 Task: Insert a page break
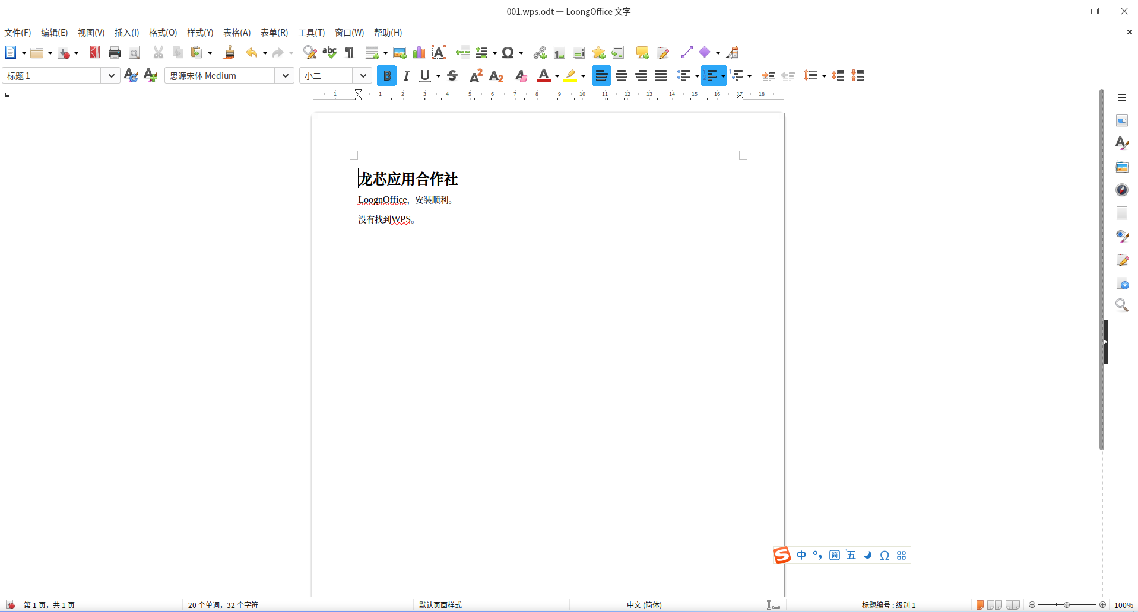click(462, 53)
